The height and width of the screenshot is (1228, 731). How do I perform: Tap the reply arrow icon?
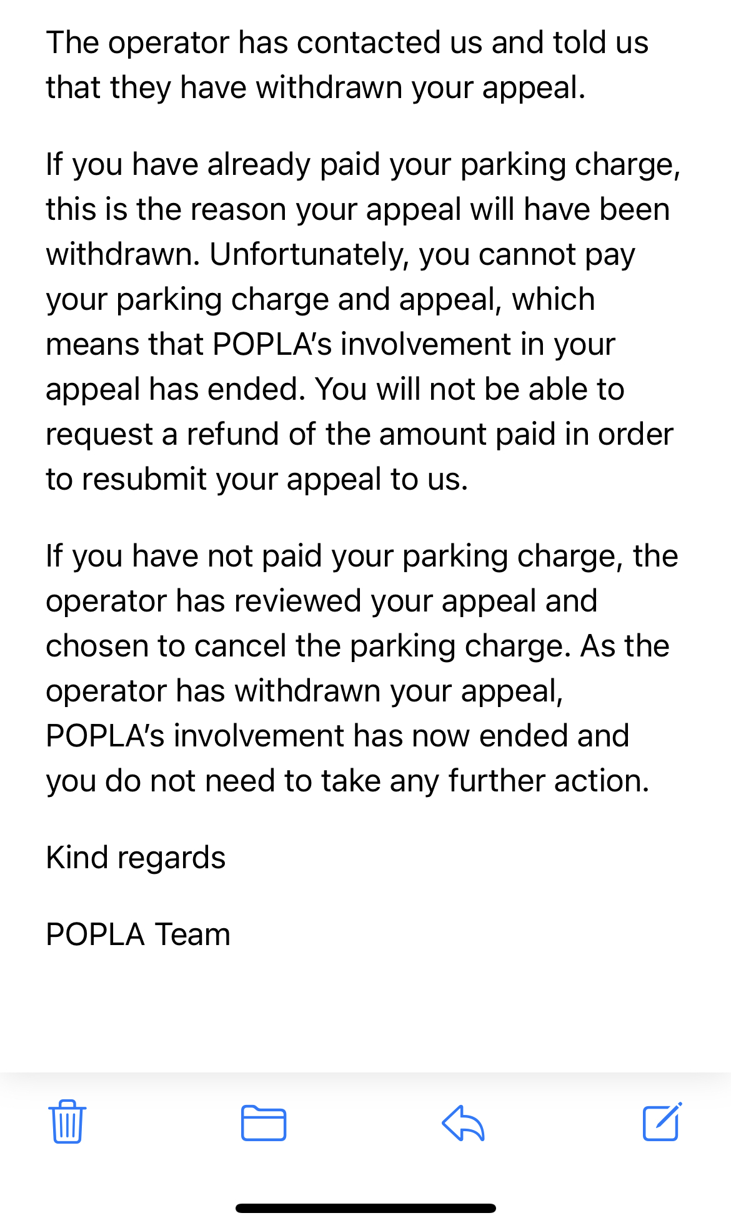point(463,1123)
